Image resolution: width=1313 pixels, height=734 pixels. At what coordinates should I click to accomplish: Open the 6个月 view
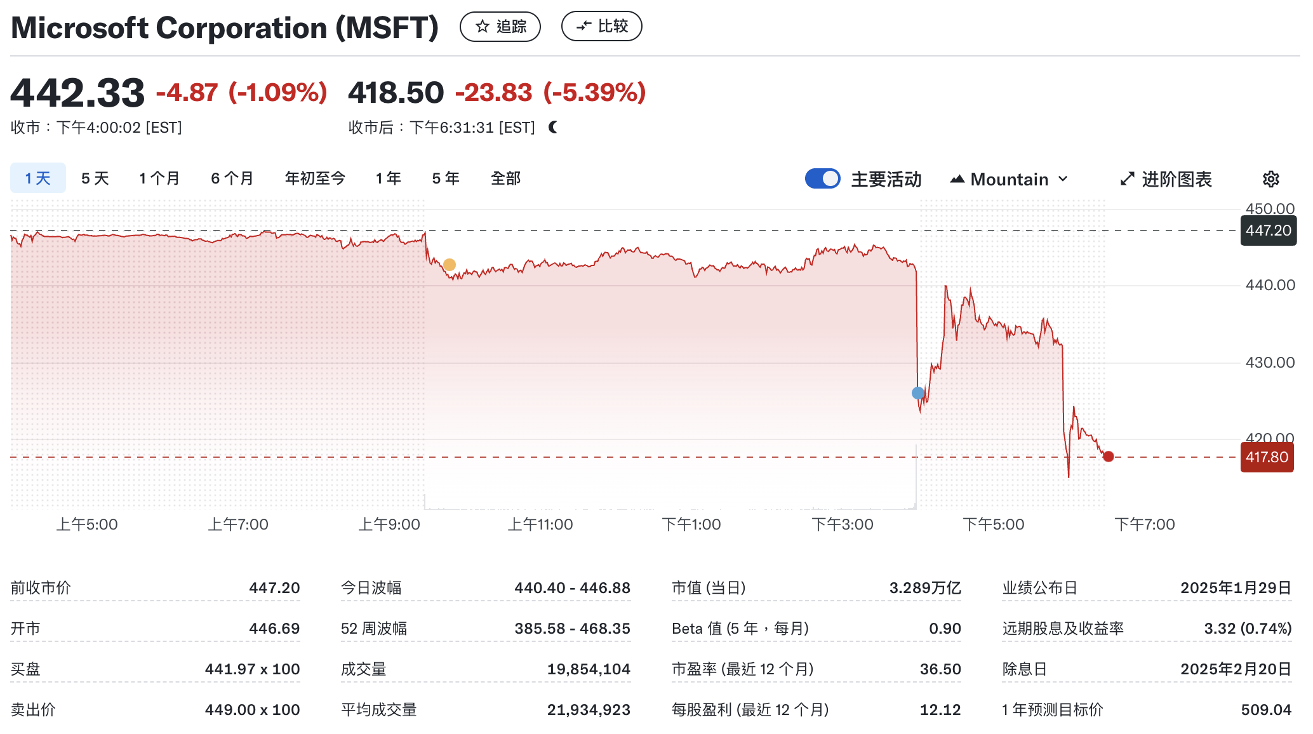231,178
